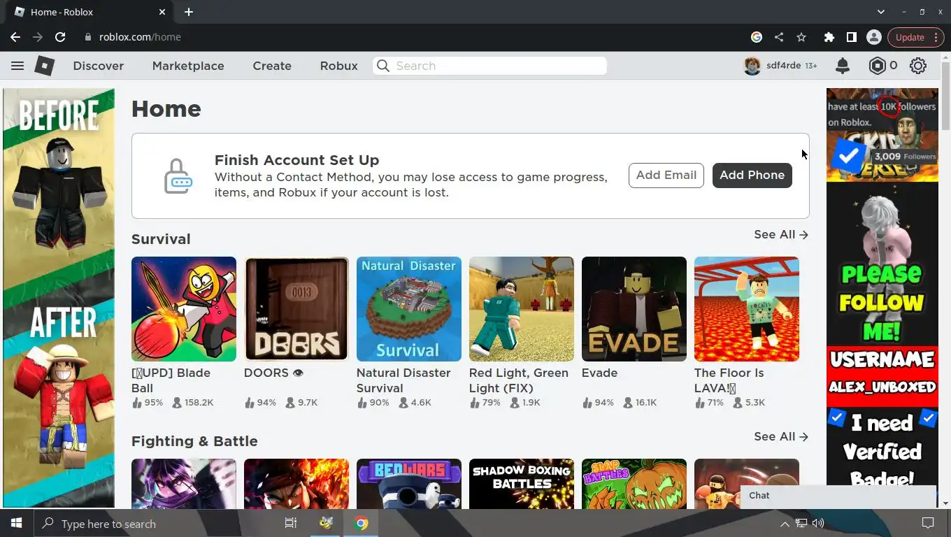Open the bee app in taskbar
Viewport: 951px width, 537px height.
click(326, 524)
